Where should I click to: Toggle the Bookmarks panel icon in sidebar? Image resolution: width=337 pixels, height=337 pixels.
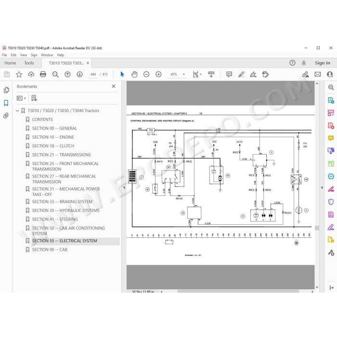(x=6, y=103)
